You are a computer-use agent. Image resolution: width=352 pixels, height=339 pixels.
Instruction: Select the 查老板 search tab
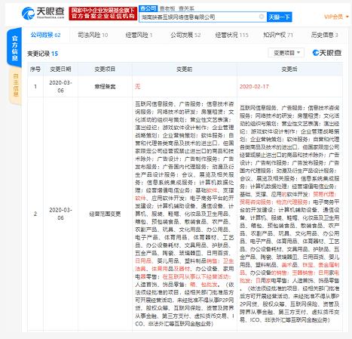click(x=167, y=8)
